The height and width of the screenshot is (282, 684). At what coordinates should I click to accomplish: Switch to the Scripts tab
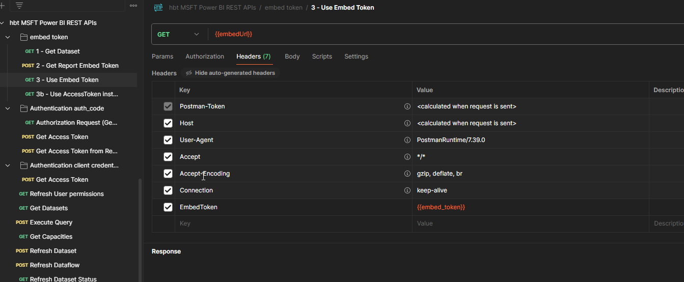[x=322, y=57]
